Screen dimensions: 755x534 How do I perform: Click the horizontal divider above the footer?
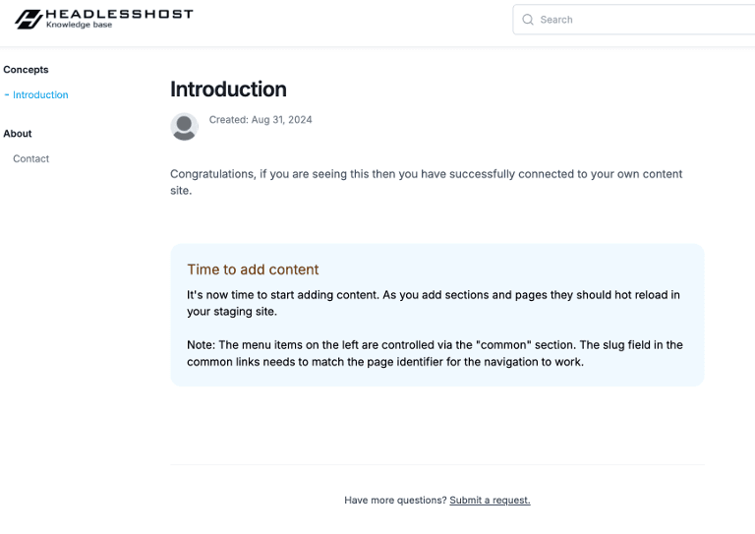click(x=436, y=464)
